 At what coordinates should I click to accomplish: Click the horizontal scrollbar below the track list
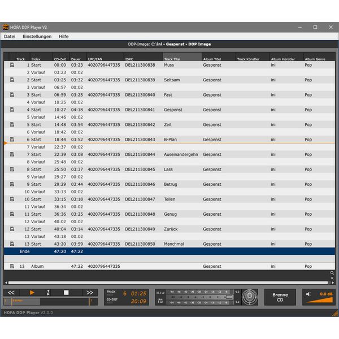click(168, 282)
